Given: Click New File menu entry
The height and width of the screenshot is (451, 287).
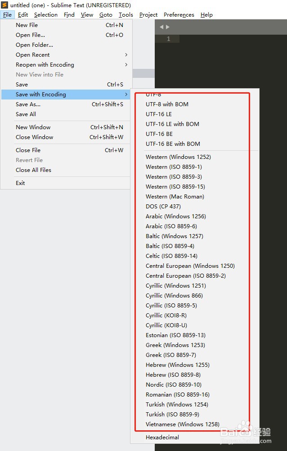Looking at the screenshot, I should tap(66, 25).
